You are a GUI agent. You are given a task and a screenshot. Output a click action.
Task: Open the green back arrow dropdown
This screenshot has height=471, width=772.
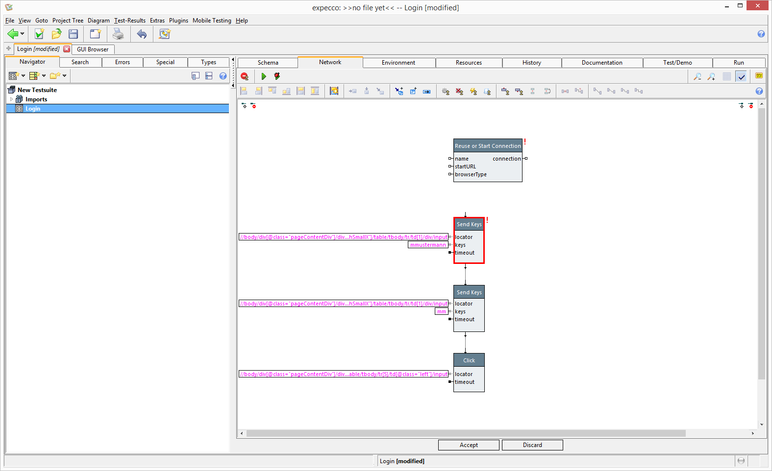click(22, 34)
